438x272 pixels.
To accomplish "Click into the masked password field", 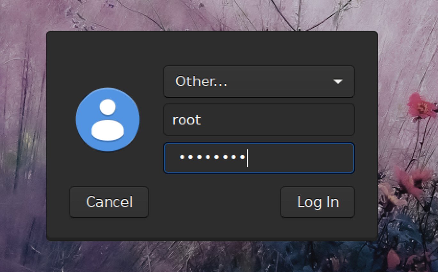I will point(259,158).
